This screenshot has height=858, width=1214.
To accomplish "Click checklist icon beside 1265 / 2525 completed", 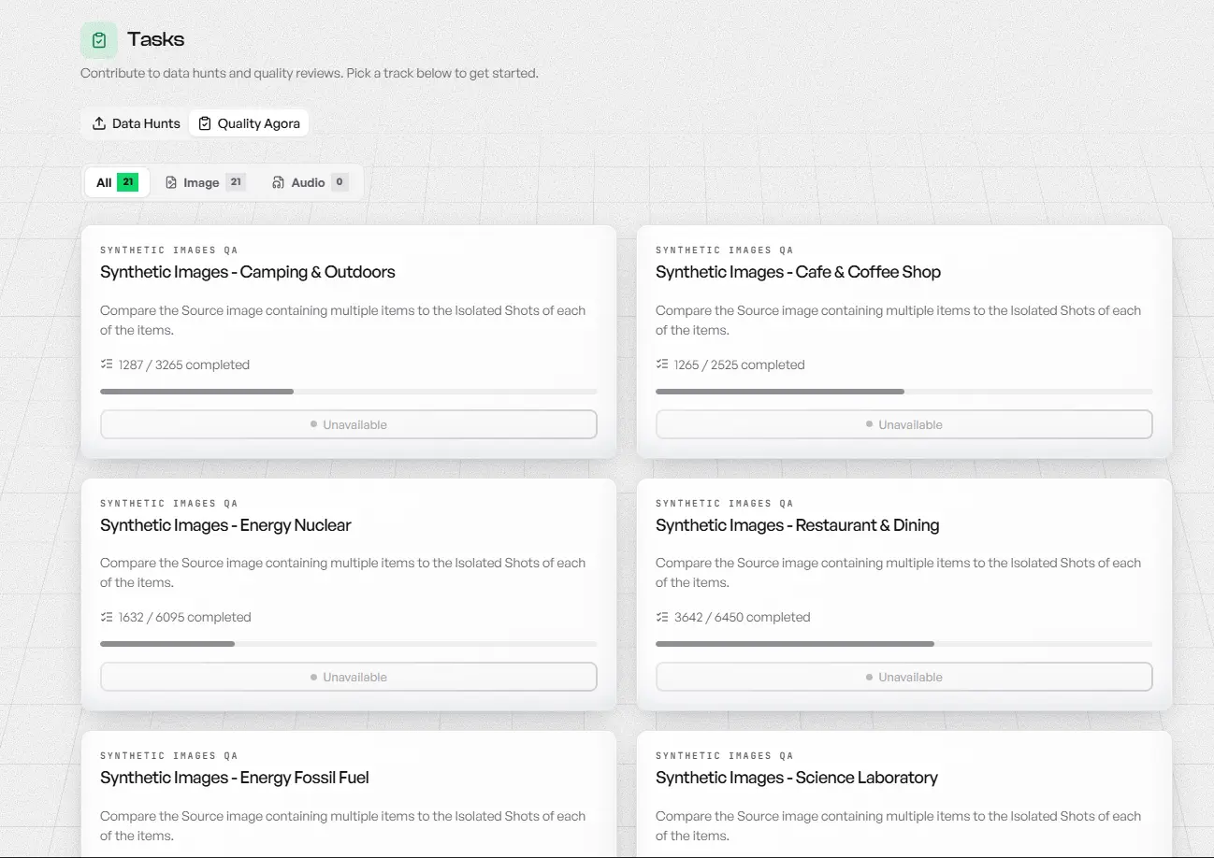I will (662, 365).
